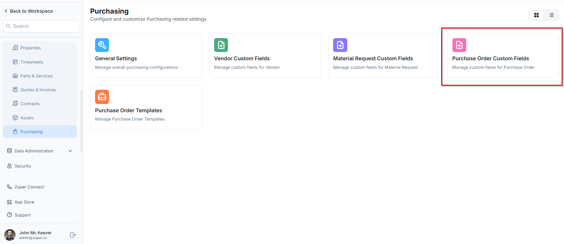Open Purchase Order Custom Fields title

point(490,58)
